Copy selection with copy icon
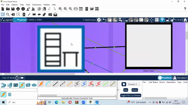The image size is (188, 105). tap(39, 9)
